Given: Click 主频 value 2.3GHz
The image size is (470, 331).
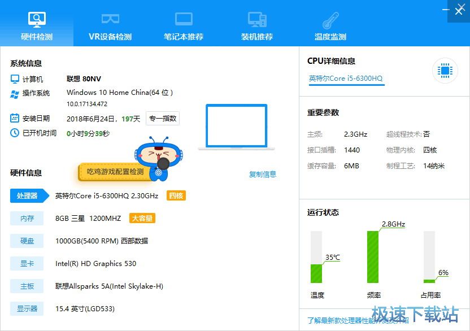Looking at the screenshot, I should click(355, 134).
